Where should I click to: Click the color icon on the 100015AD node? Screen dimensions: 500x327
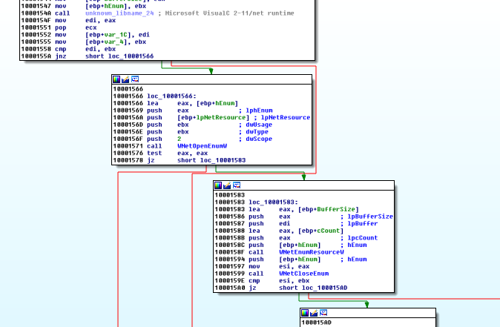305,313
